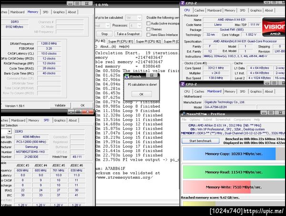Click the part number M379B5273DH0-YK0

coord(31,152)
